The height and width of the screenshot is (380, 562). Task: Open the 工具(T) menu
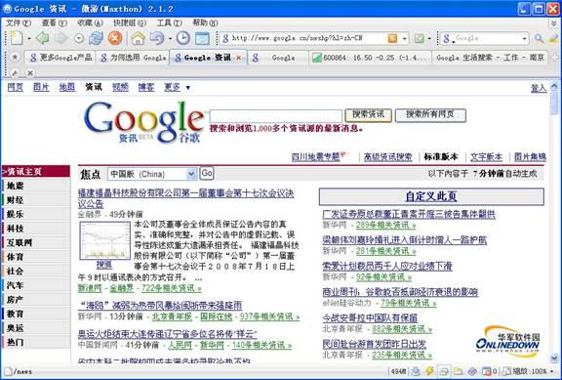(x=169, y=22)
